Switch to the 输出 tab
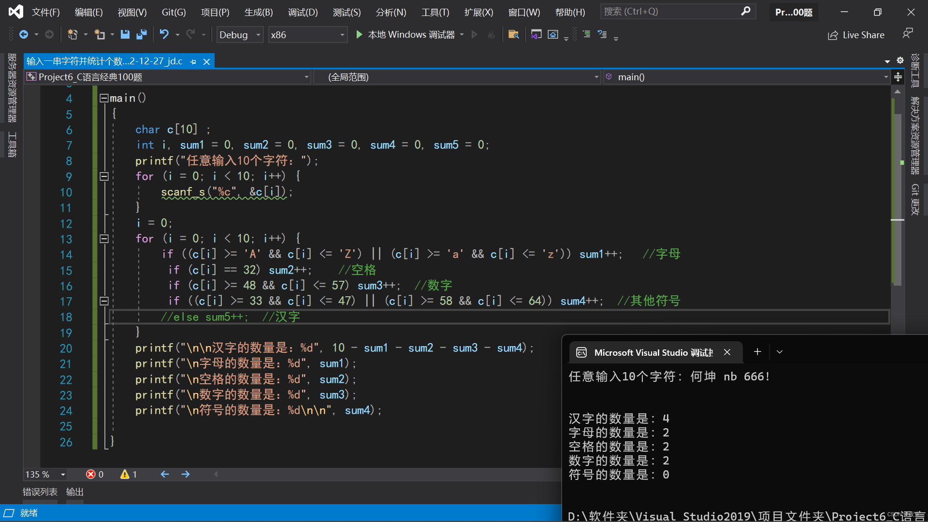This screenshot has height=522, width=928. coord(75,492)
